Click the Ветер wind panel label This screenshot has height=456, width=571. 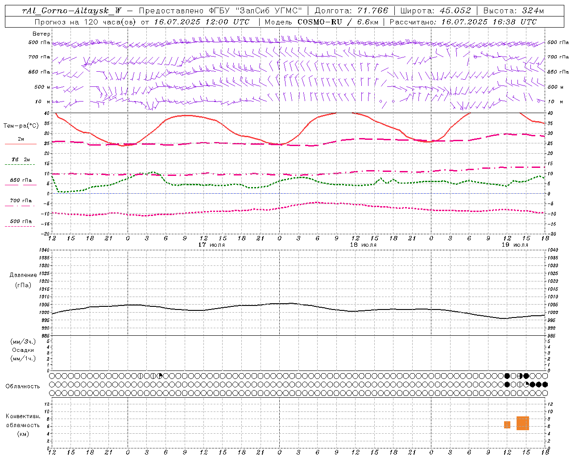pos(41,34)
